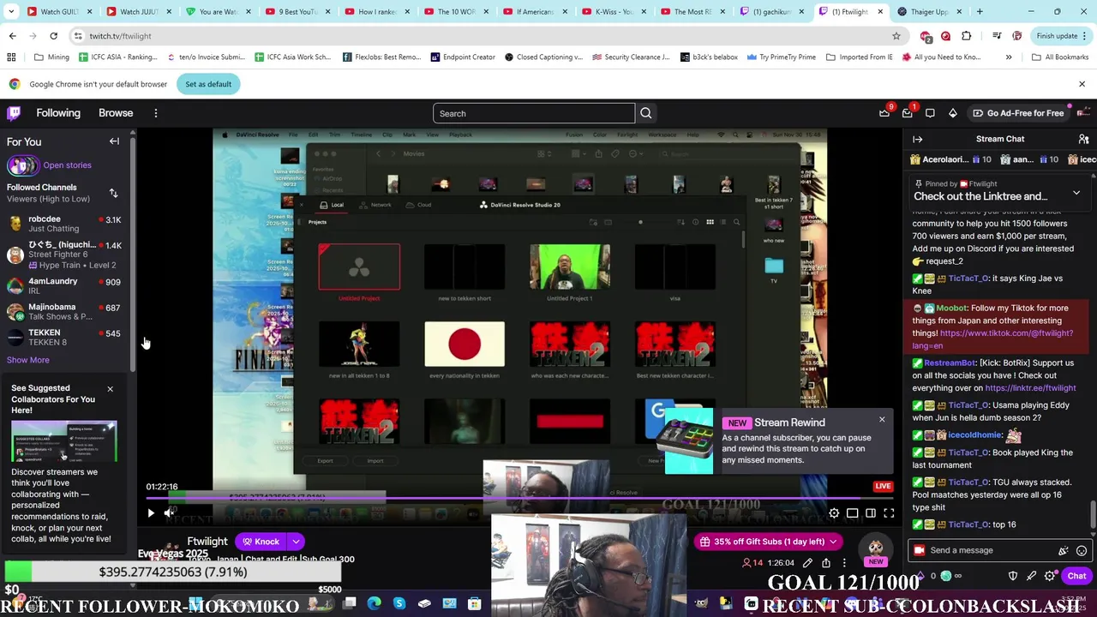Image resolution: width=1097 pixels, height=617 pixels.
Task: Switch to the gachikun browser tab
Action: pos(771,12)
